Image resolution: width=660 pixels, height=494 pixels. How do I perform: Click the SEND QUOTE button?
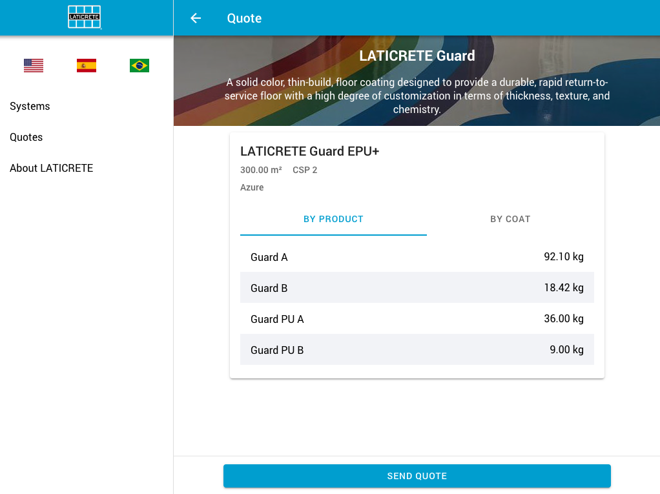(x=417, y=476)
